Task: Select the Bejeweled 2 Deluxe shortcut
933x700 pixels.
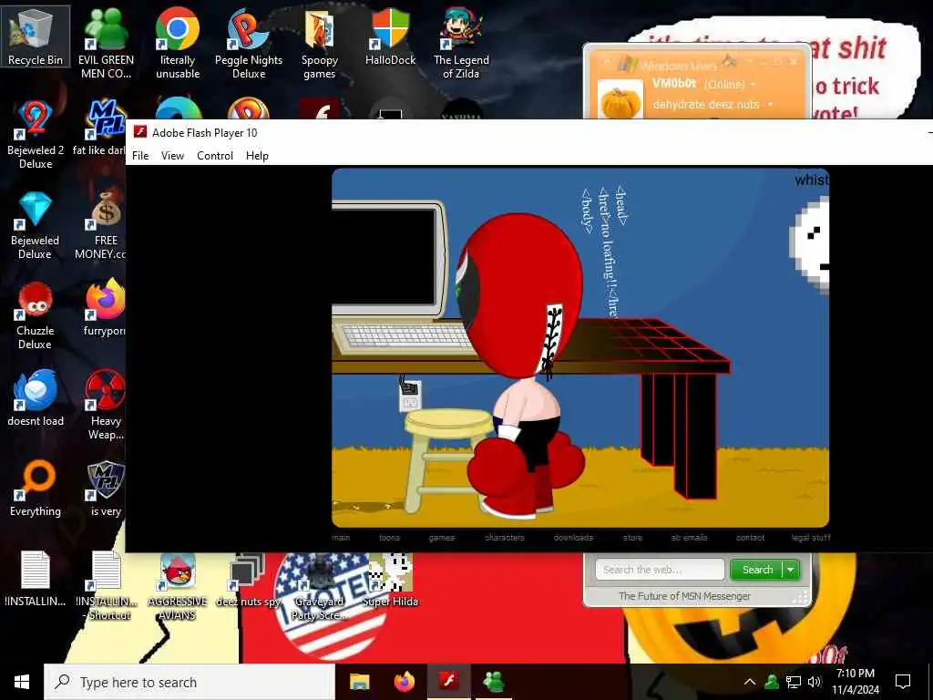Action: tap(36, 133)
